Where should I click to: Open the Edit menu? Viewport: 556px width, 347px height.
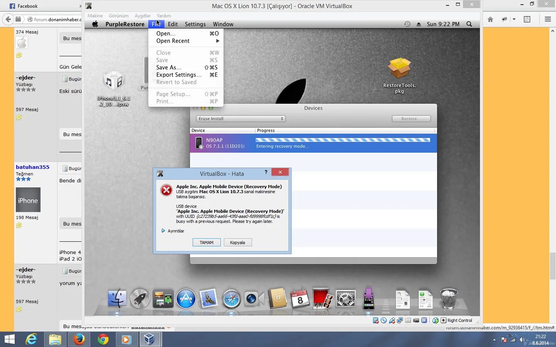pos(173,24)
